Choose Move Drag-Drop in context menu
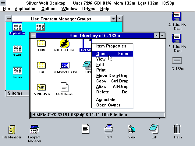Viewport: 195px width, 146px height. click(112, 76)
